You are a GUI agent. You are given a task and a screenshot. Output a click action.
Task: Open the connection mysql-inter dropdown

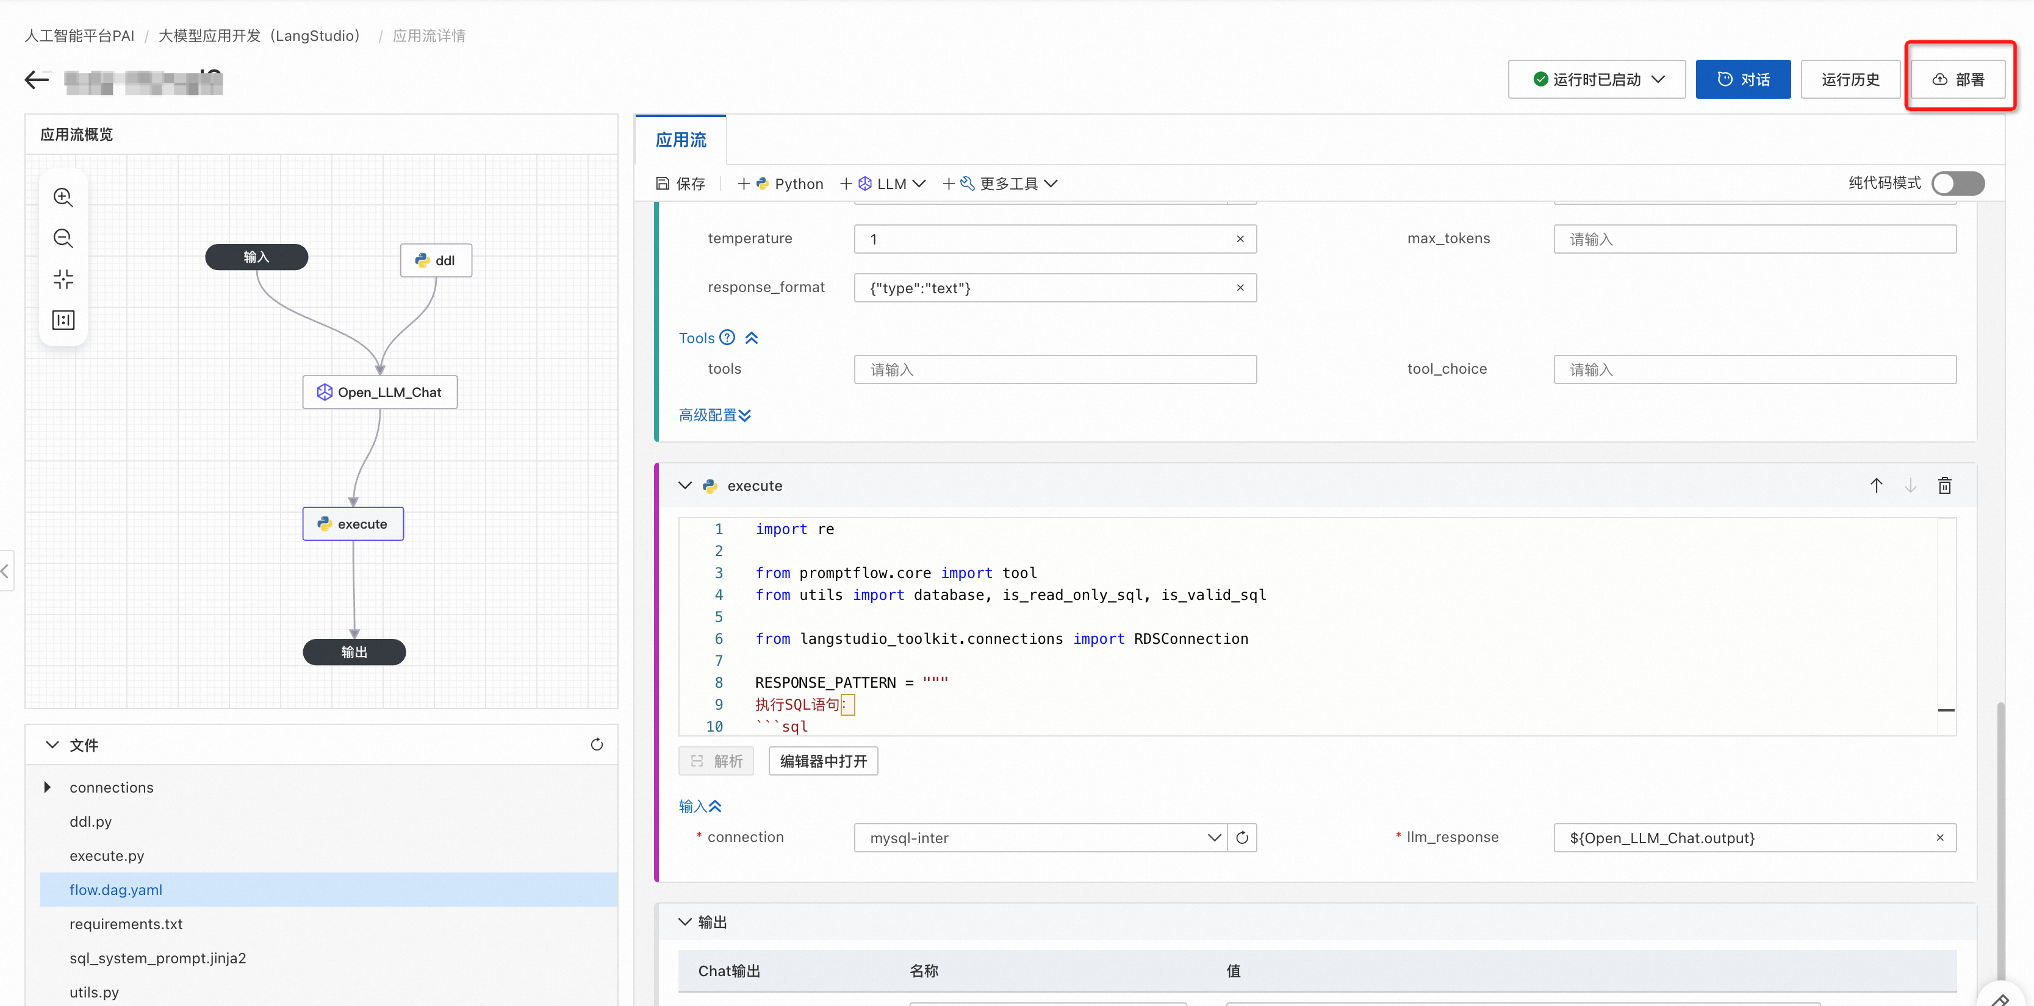[1040, 837]
